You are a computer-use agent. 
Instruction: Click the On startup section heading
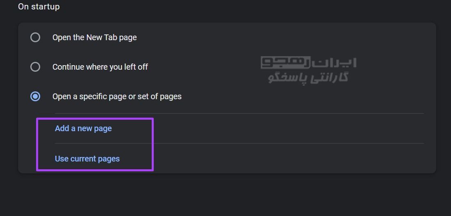point(39,7)
